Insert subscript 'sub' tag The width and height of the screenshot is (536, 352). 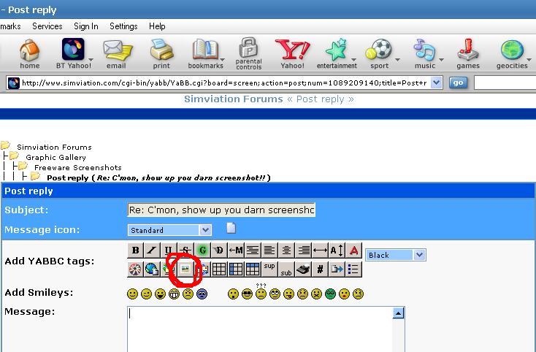(286, 269)
